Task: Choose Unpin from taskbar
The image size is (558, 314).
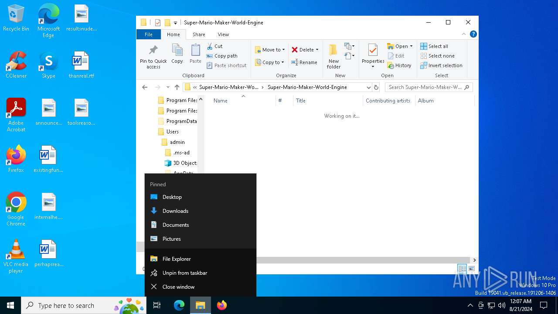Action: click(201, 273)
